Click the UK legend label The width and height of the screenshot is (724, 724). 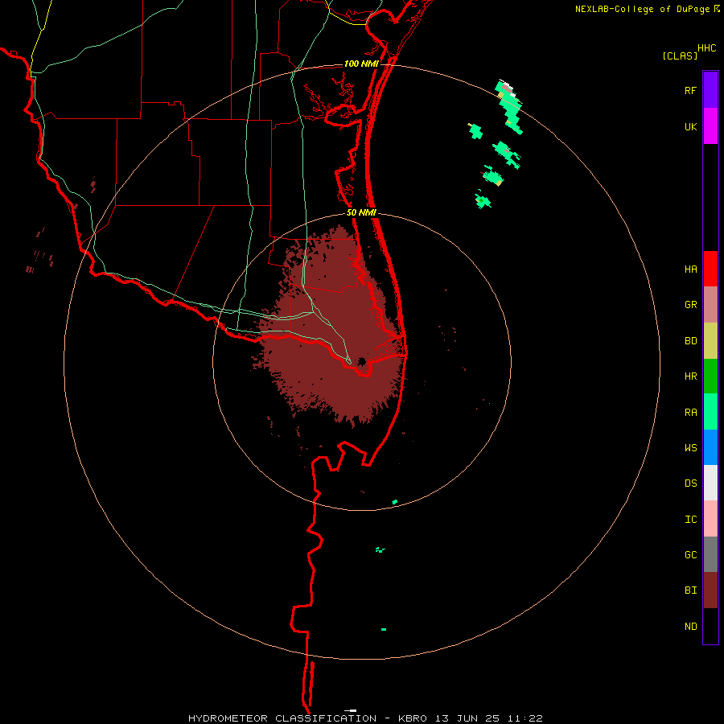(691, 127)
